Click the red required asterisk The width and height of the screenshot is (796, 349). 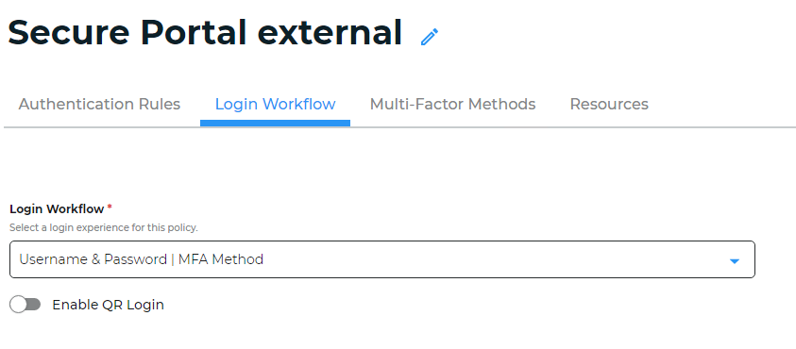110,208
